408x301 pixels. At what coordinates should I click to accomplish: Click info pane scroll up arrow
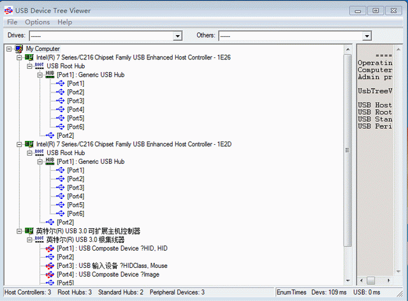pos(398,49)
